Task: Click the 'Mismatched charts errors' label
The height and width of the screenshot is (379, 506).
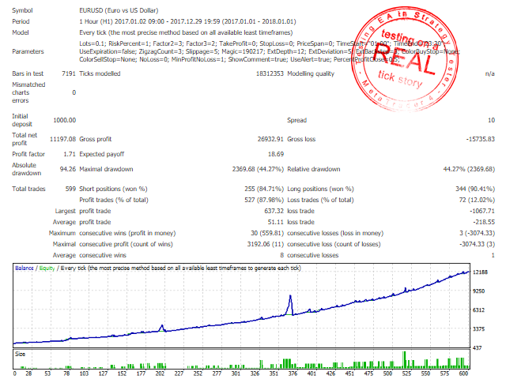Action: 28,92
